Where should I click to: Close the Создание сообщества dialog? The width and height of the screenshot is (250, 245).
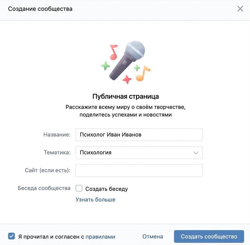click(240, 9)
